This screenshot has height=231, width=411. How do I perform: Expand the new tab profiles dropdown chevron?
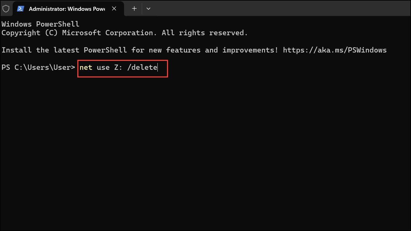148,9
